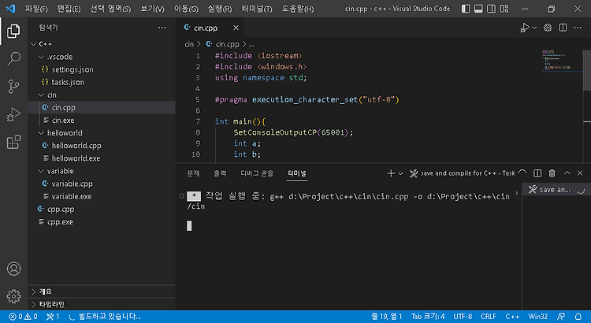Add a new terminal with plus icon
Viewport: 591px width, 323px height.
click(391, 173)
